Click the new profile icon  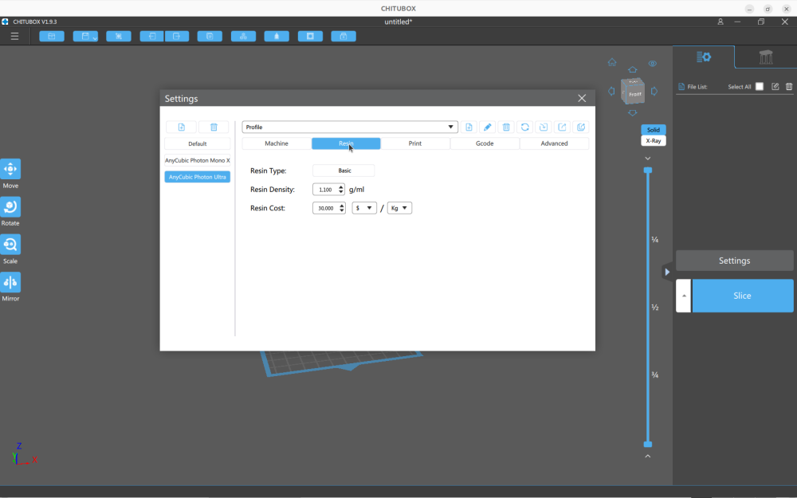point(469,127)
